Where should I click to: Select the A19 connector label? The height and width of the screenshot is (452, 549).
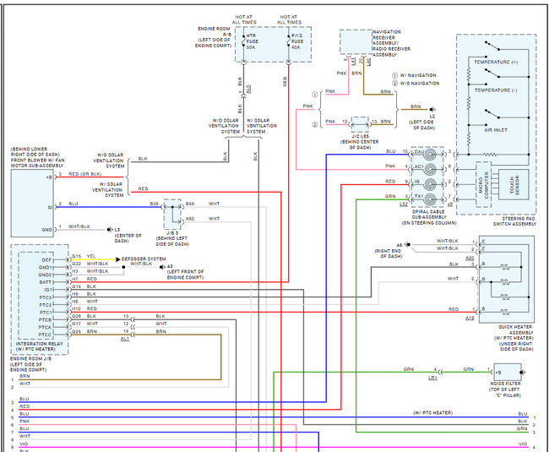(470, 318)
